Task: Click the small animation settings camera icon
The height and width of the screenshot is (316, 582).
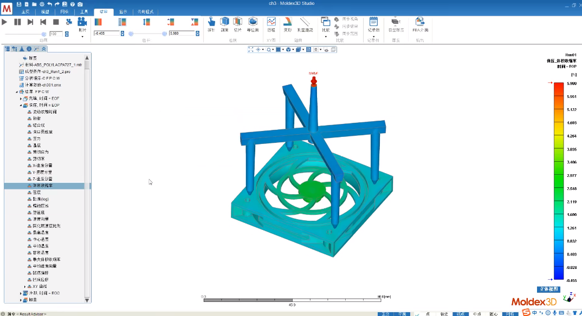Action: [69, 22]
